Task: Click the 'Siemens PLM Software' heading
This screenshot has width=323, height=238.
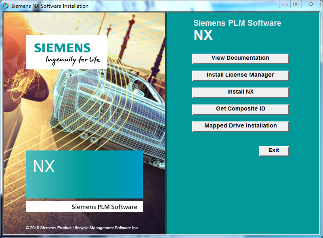Action: coord(237,23)
